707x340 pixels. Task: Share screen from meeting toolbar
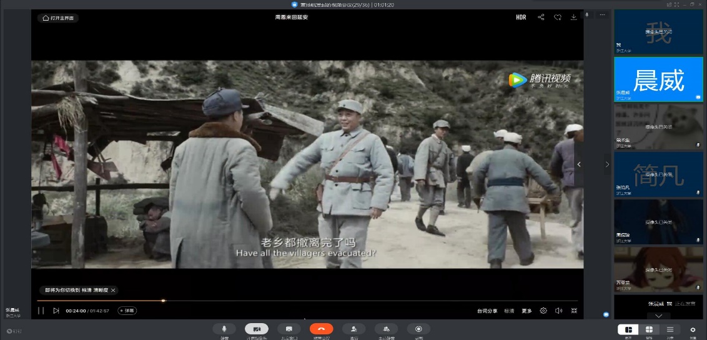click(x=289, y=329)
